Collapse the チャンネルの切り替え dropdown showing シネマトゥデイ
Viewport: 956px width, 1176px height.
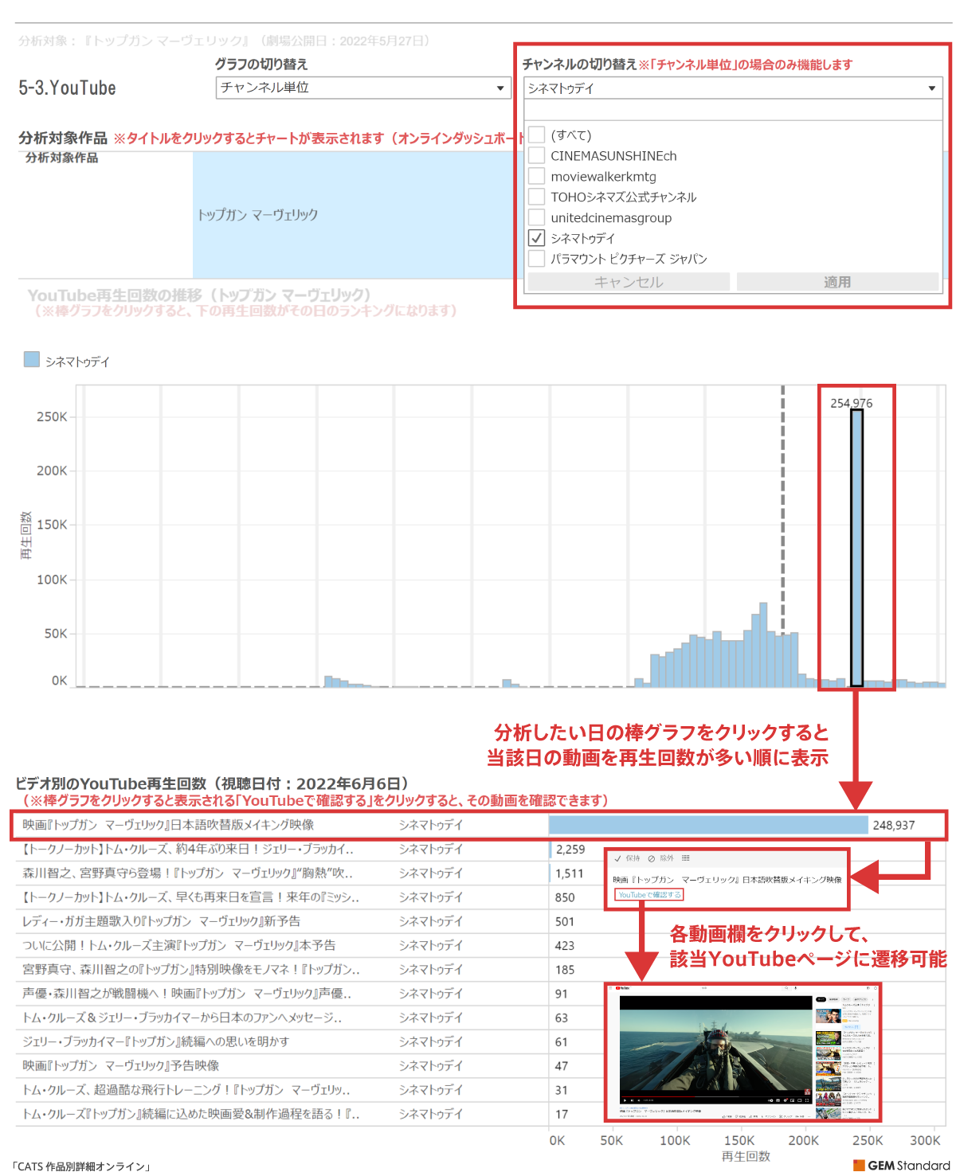point(733,88)
